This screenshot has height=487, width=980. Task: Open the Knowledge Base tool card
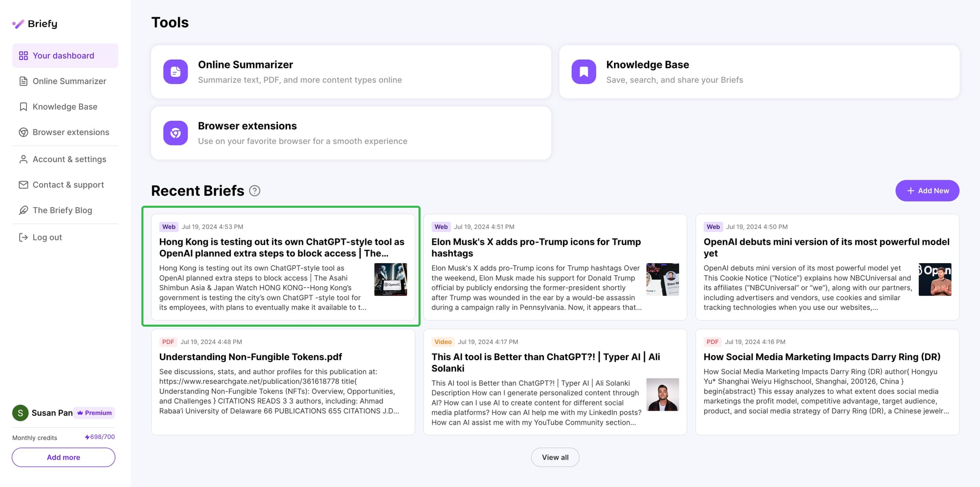[x=759, y=72]
